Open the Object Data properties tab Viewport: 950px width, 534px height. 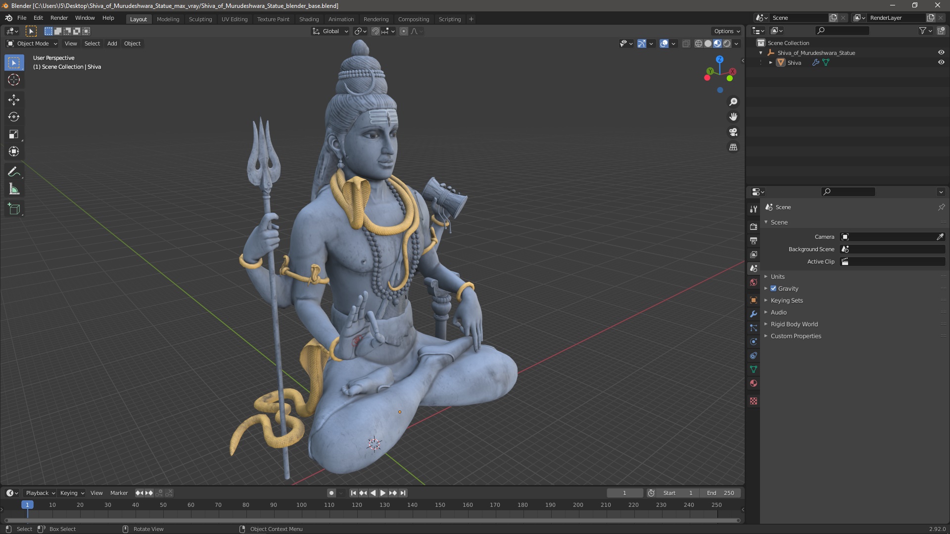click(x=754, y=369)
